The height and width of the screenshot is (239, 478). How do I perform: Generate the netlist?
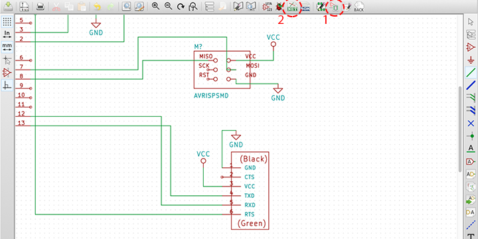(292, 7)
